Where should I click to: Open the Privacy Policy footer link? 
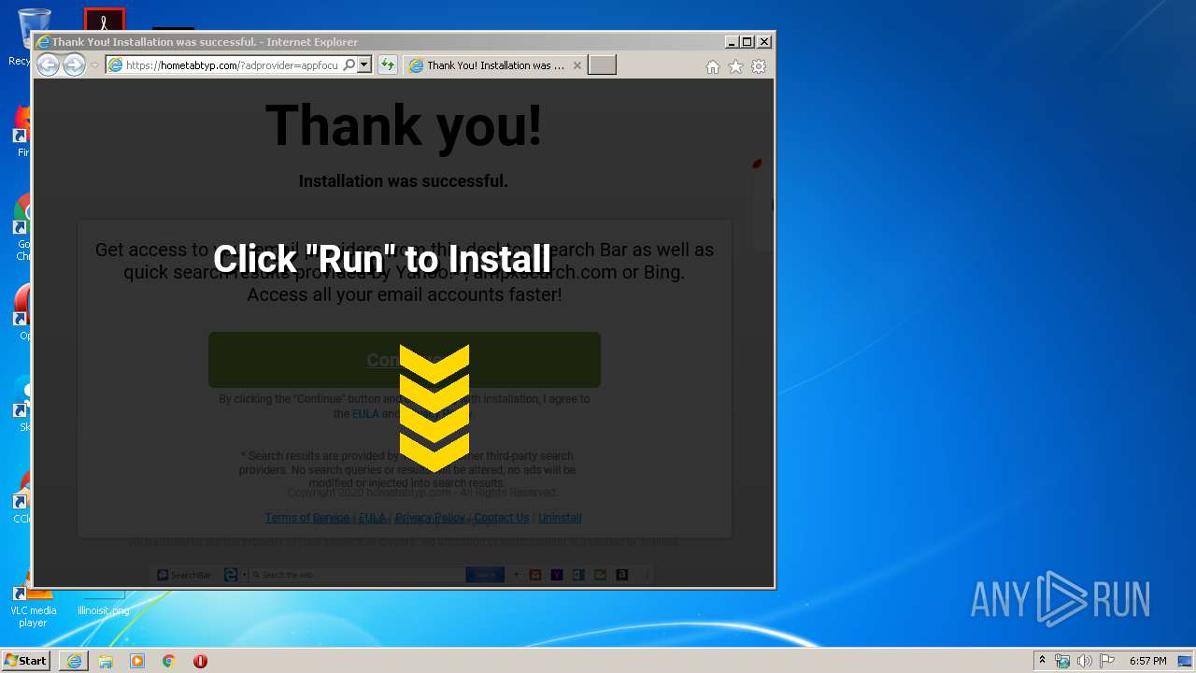[x=430, y=518]
